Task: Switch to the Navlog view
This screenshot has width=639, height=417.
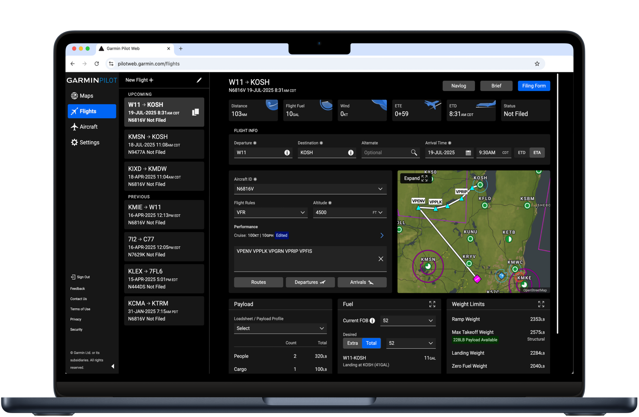Action: pos(458,86)
